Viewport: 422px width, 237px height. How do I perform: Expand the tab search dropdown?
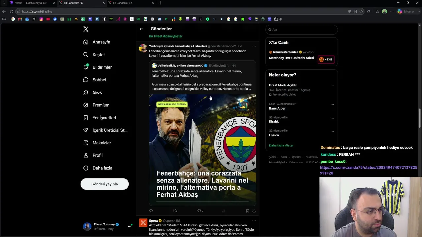click(x=4, y=3)
